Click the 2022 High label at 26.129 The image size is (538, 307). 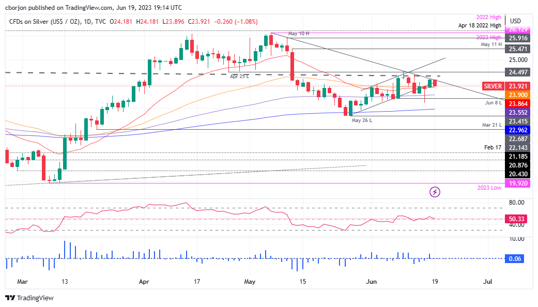(518, 29)
